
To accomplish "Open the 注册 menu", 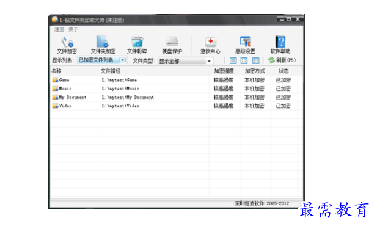I will [x=59, y=29].
